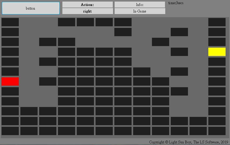
Task: Click the dark block directly below the yellow block
Action: pyautogui.click(x=217, y=62)
